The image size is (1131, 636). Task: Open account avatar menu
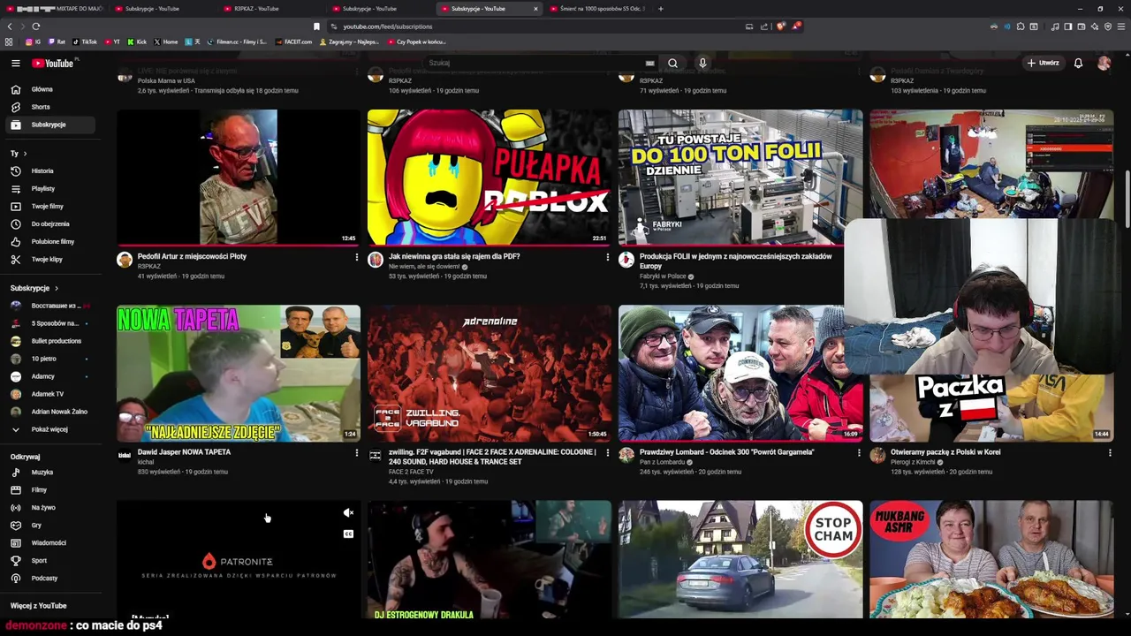(x=1104, y=63)
